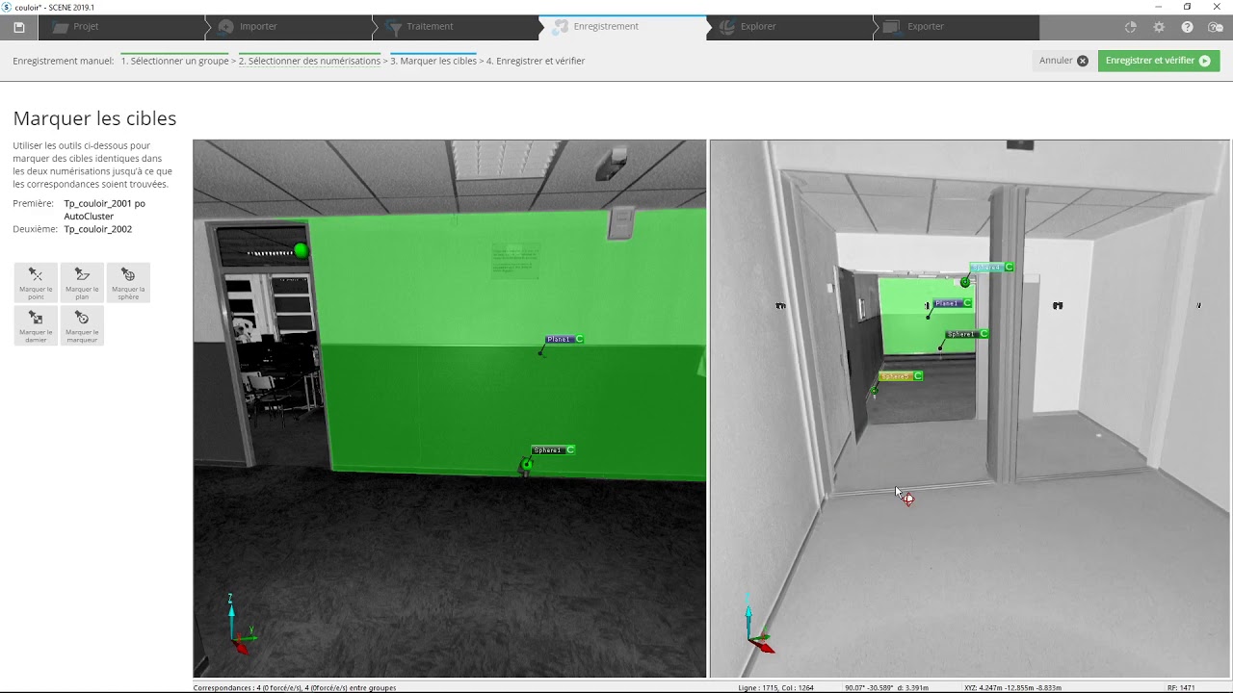Image resolution: width=1233 pixels, height=693 pixels.
Task: Click the Sphere1 label in right view
Action: pyautogui.click(x=967, y=334)
